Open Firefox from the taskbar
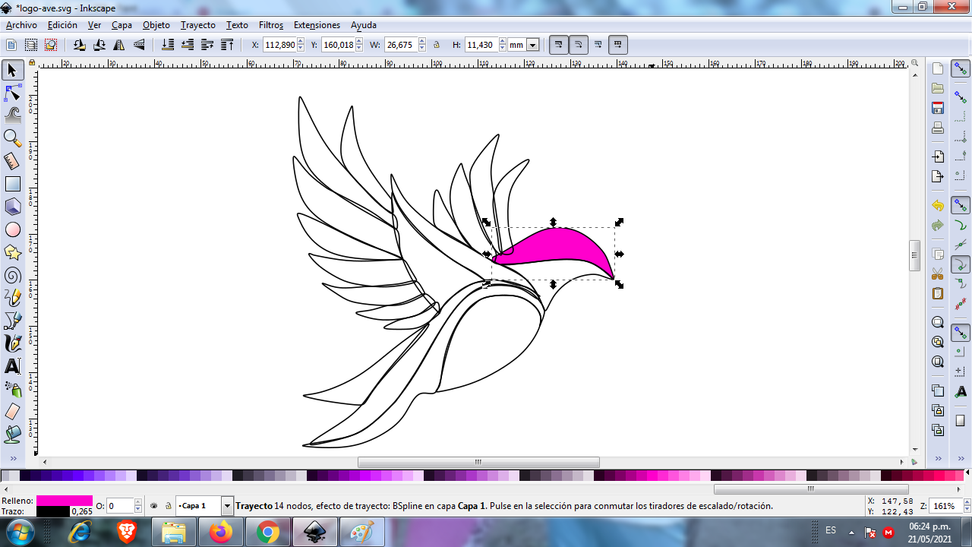The width and height of the screenshot is (972, 547). [x=221, y=533]
